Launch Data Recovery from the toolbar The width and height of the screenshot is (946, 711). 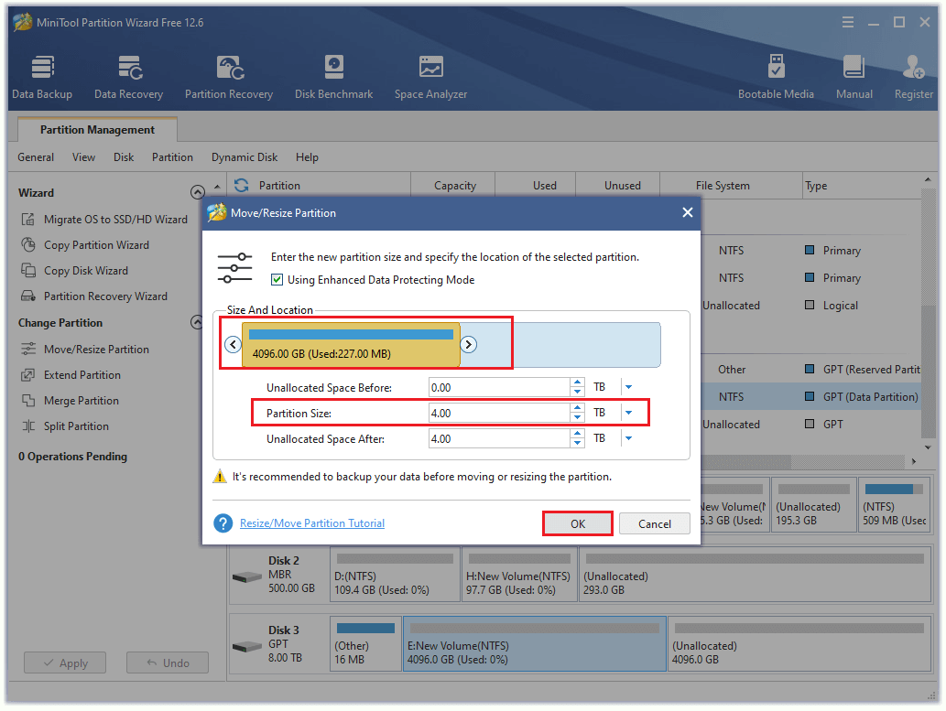(128, 77)
